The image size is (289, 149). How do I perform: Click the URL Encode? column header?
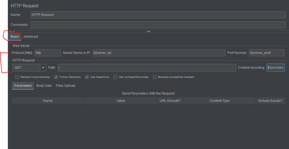[170, 101]
